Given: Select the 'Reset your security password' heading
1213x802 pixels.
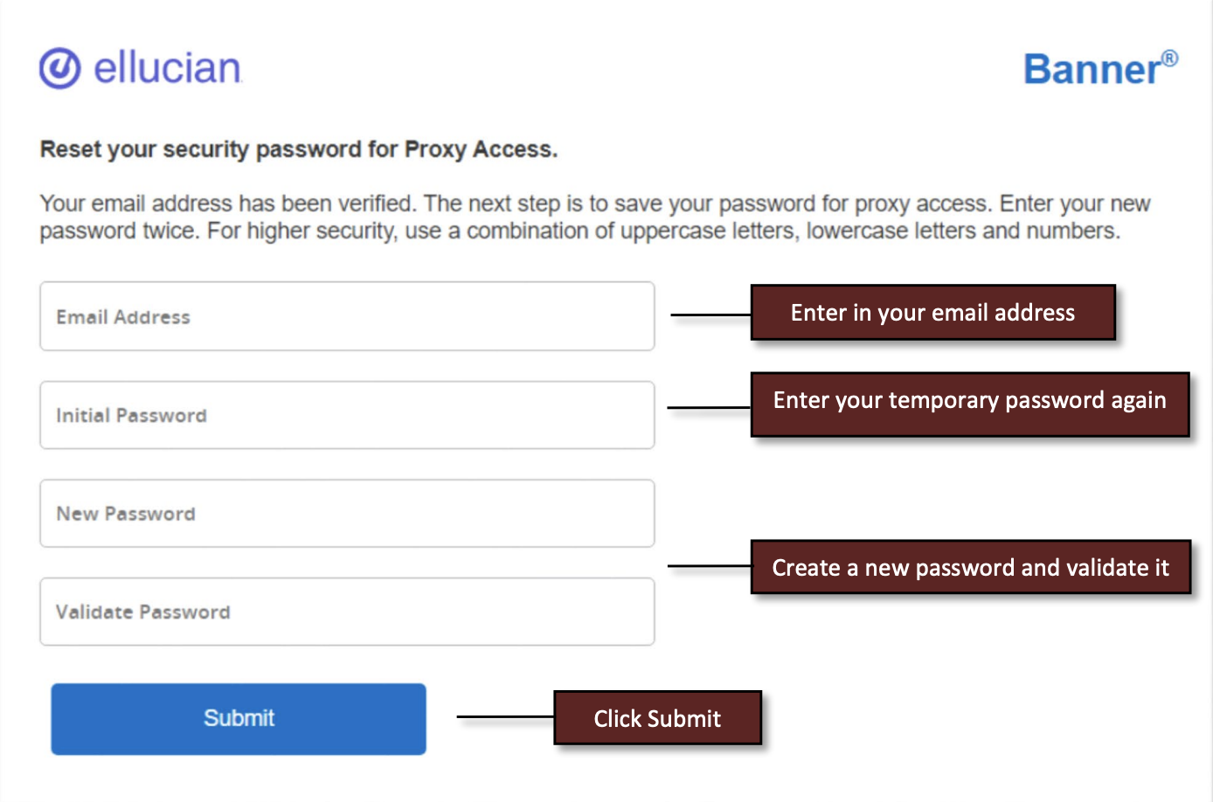Looking at the screenshot, I should point(299,149).
